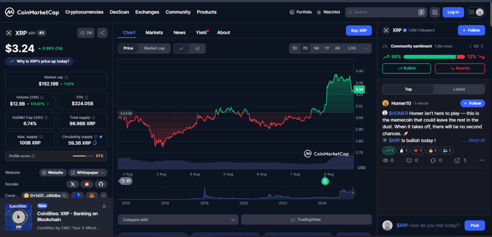
Task: Switch to the News tab
Action: 180,33
